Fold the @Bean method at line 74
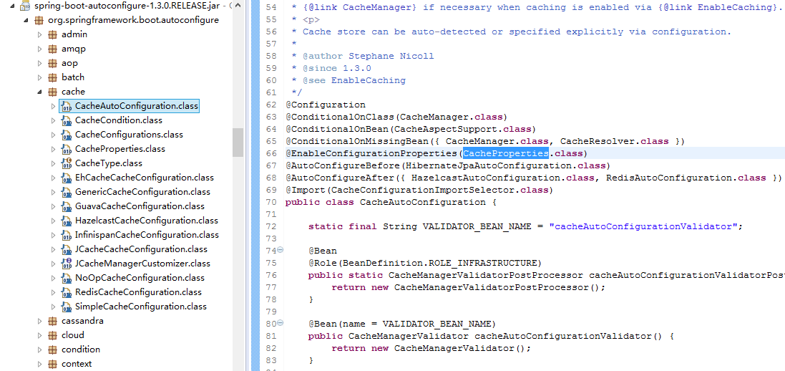The image size is (785, 371). coord(281,250)
